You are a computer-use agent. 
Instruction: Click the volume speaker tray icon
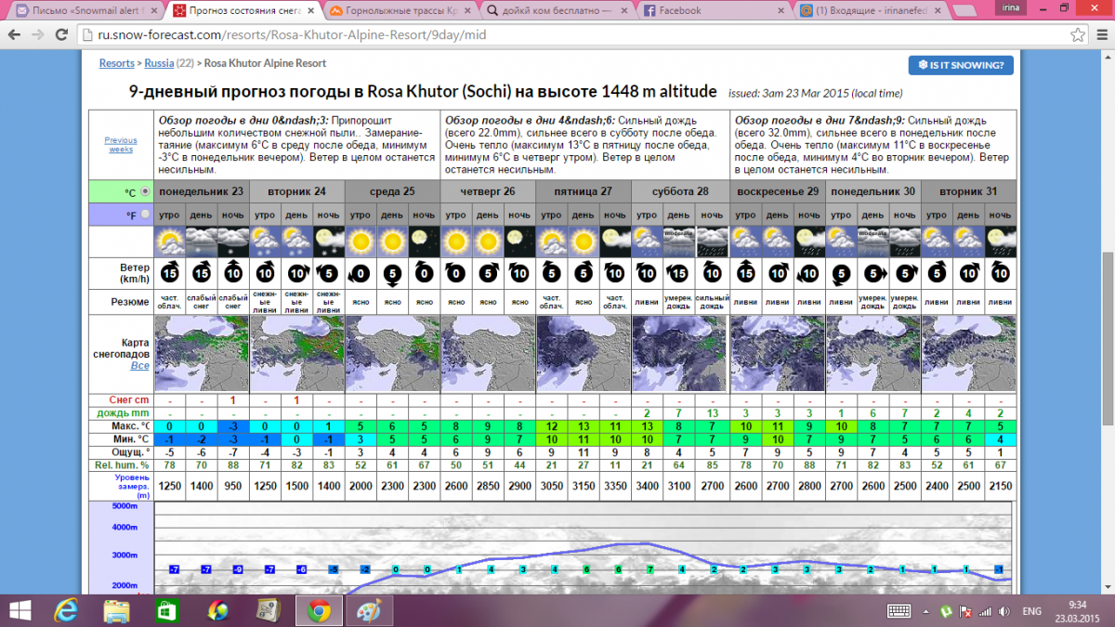(x=1005, y=611)
